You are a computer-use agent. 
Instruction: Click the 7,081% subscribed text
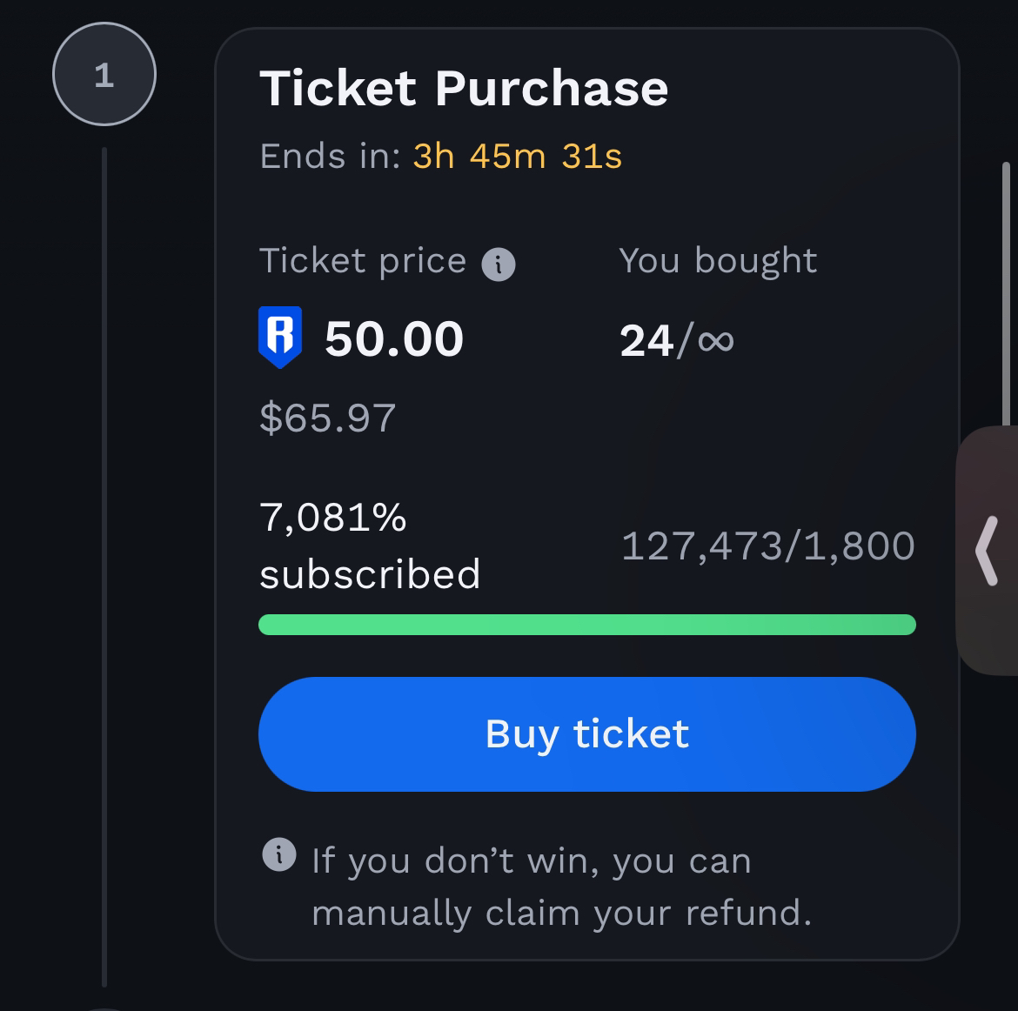[x=369, y=546]
